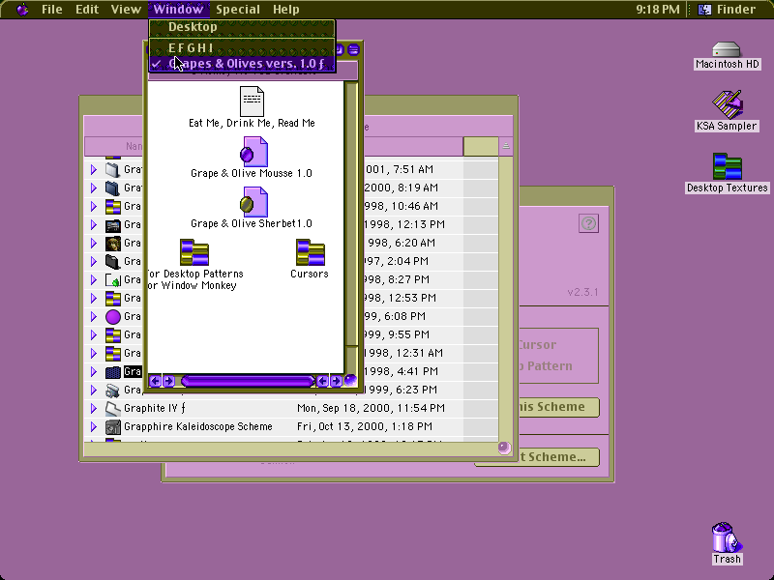Click the 'Mon, Sep 18, 2000, 11:54 PM' date
774x580 pixels.
(371, 408)
